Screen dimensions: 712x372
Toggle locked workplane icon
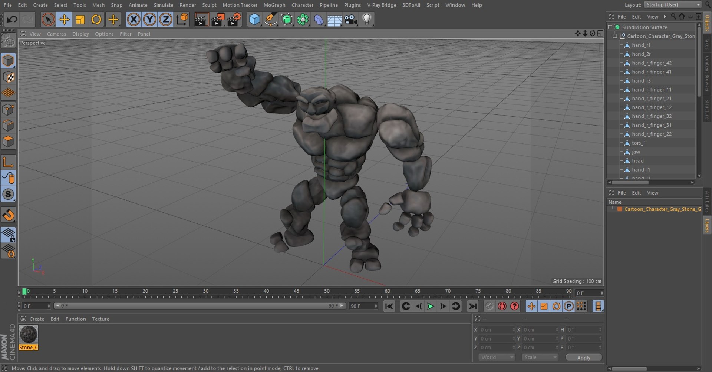coord(8,235)
